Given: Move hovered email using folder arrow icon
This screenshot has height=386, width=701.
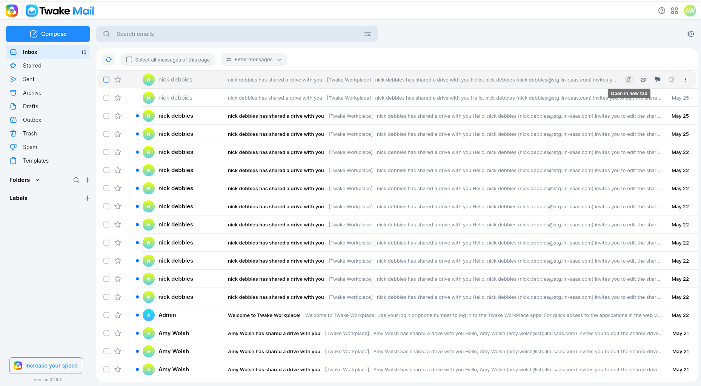Looking at the screenshot, I should click(658, 80).
